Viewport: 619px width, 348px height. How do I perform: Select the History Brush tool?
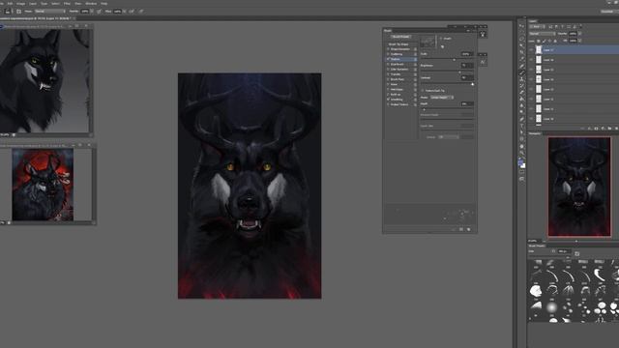[522, 86]
